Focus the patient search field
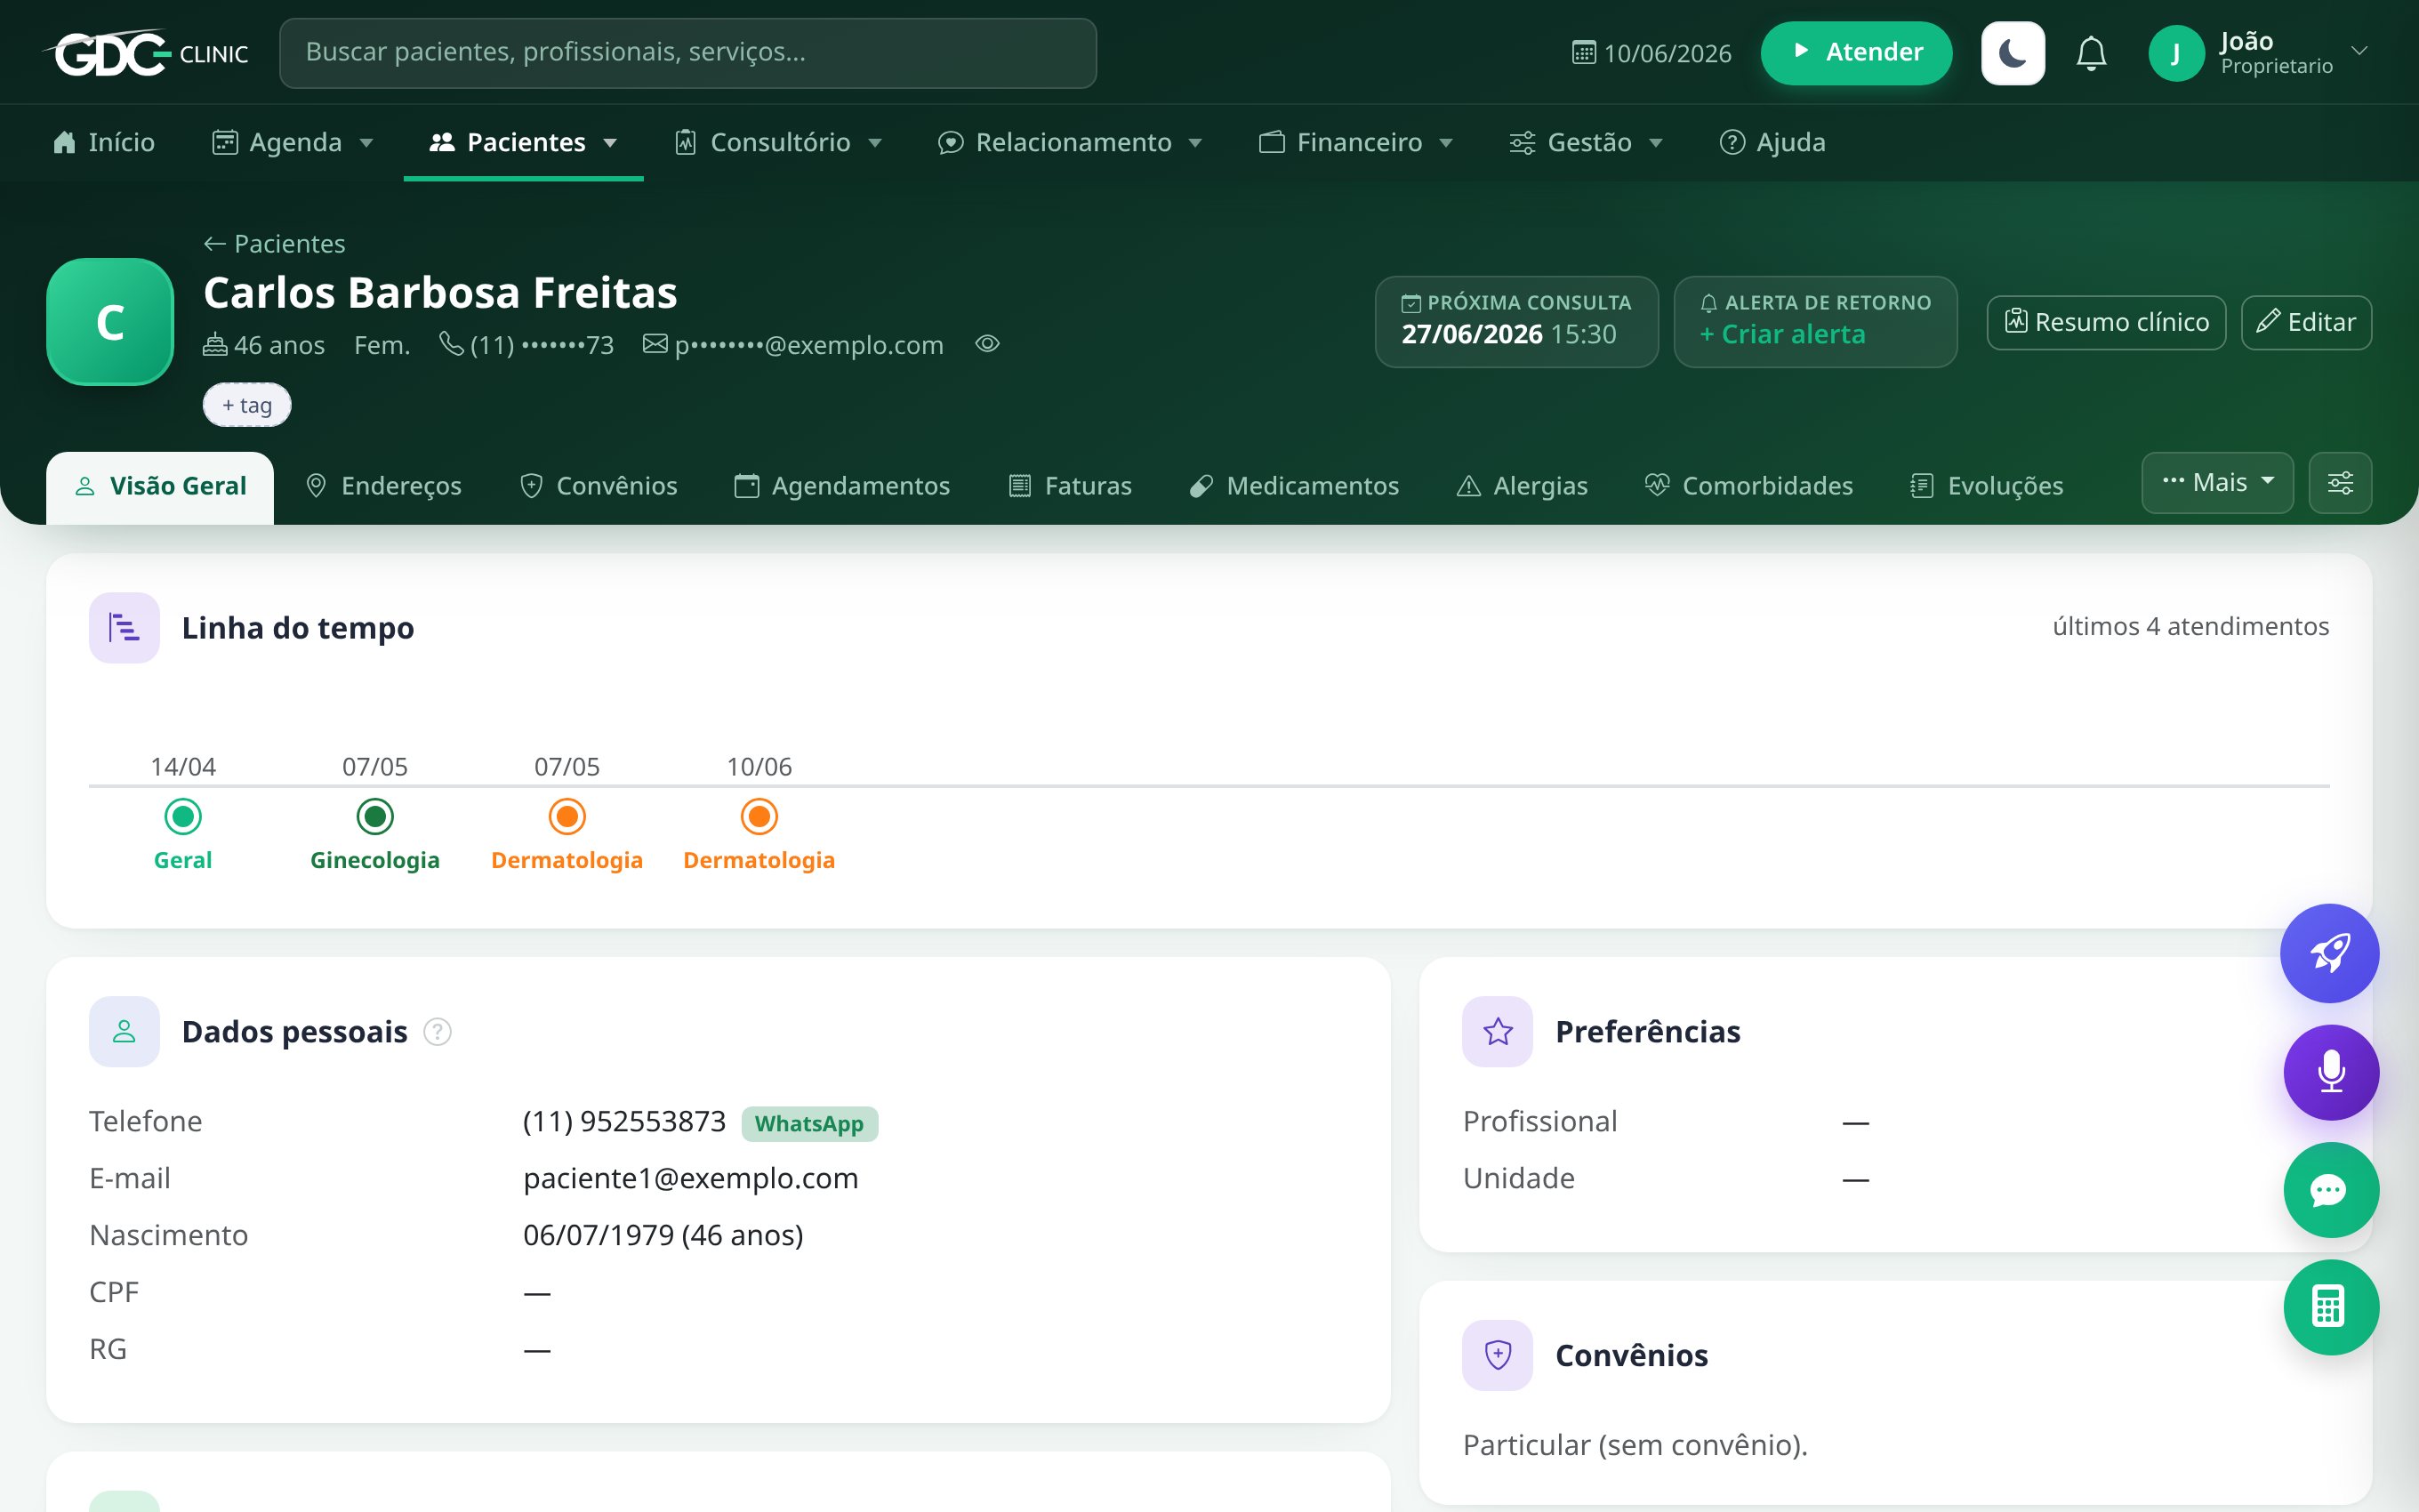 tap(687, 53)
